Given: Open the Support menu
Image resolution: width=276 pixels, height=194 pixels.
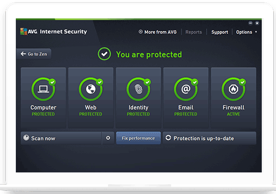Looking at the screenshot, I should (220, 32).
